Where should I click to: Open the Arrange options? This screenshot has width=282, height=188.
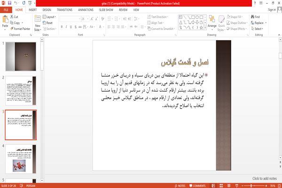212,22
